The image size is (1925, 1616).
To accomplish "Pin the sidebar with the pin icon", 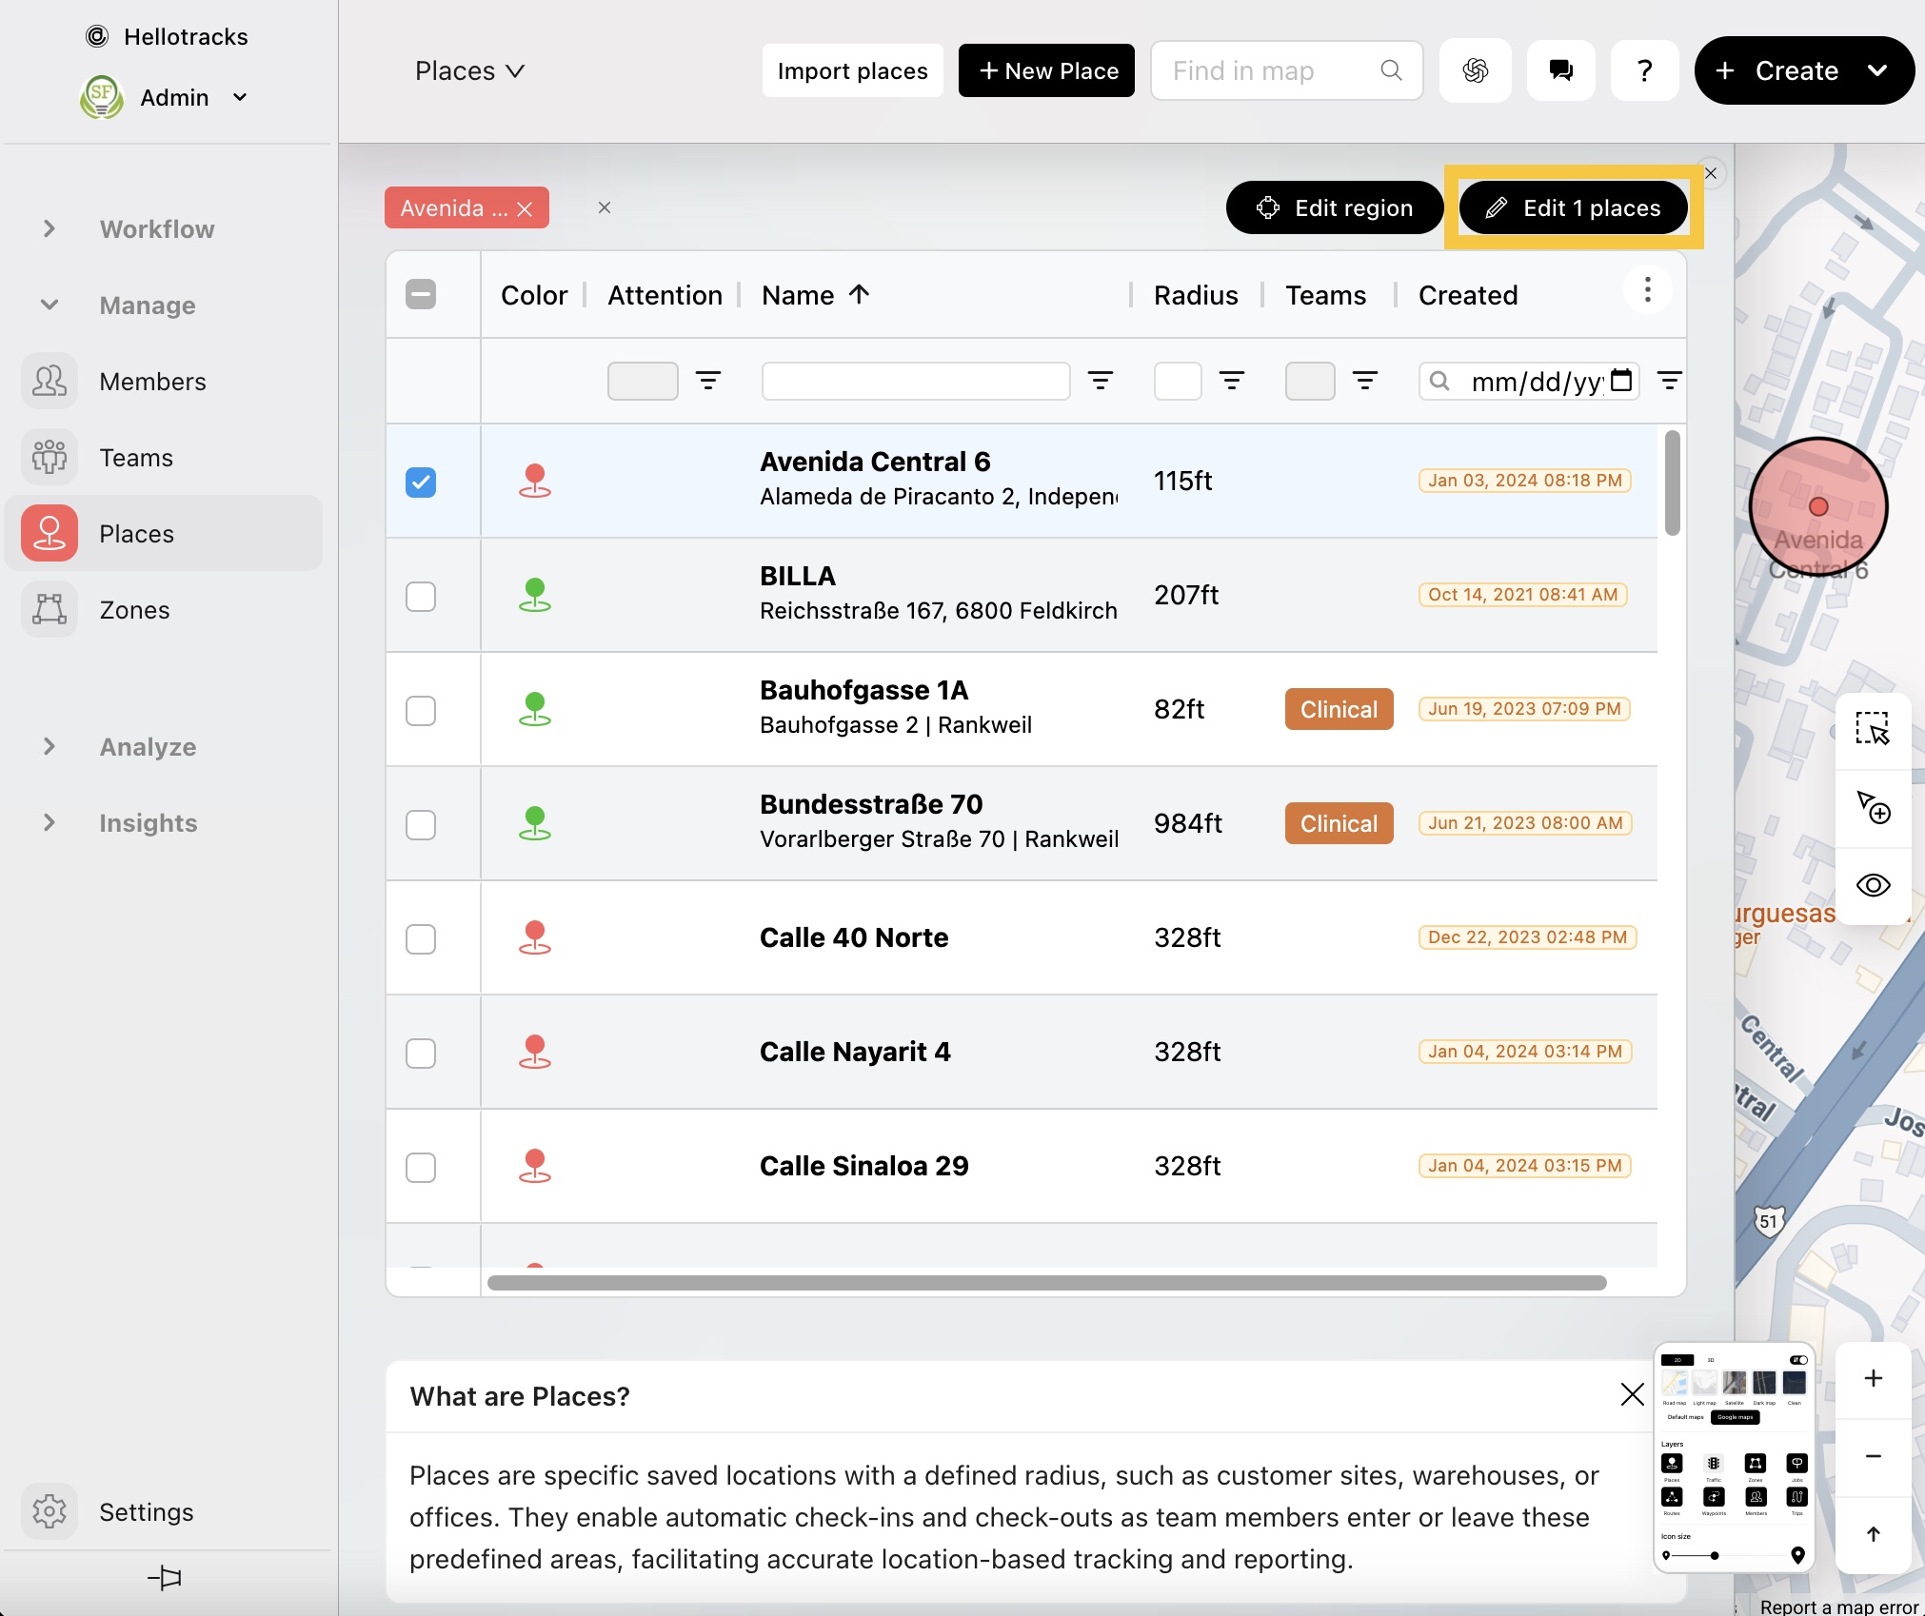I will click(165, 1578).
